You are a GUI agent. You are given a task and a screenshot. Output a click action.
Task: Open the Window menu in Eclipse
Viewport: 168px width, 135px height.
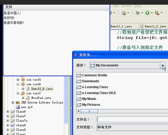point(127,6)
